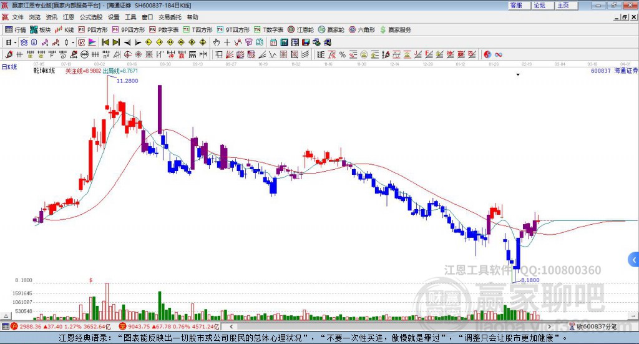Select the percent retracement tool
The height and width of the screenshot is (344, 639).
[343, 54]
